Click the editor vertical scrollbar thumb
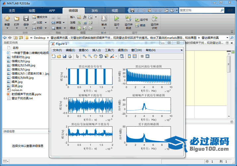Screen dimensions: 237x166 click(229, 64)
